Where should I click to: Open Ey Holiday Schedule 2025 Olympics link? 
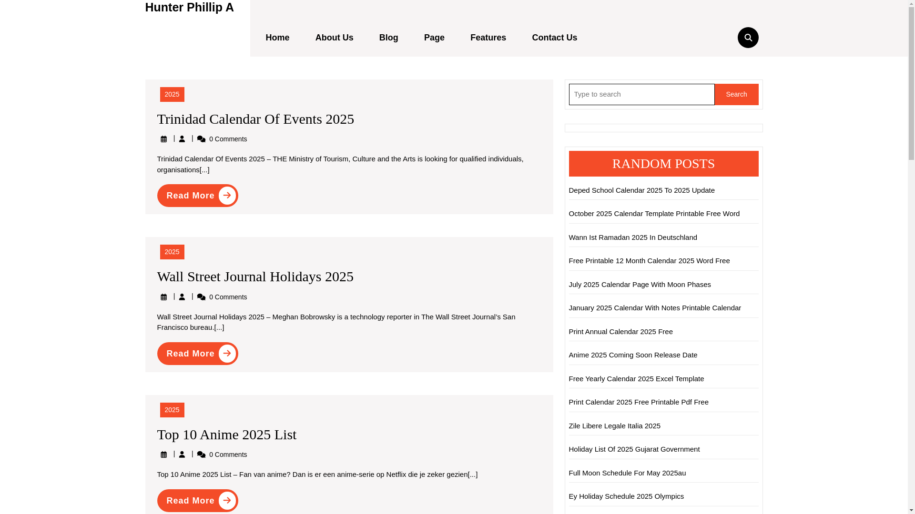pos(626,496)
